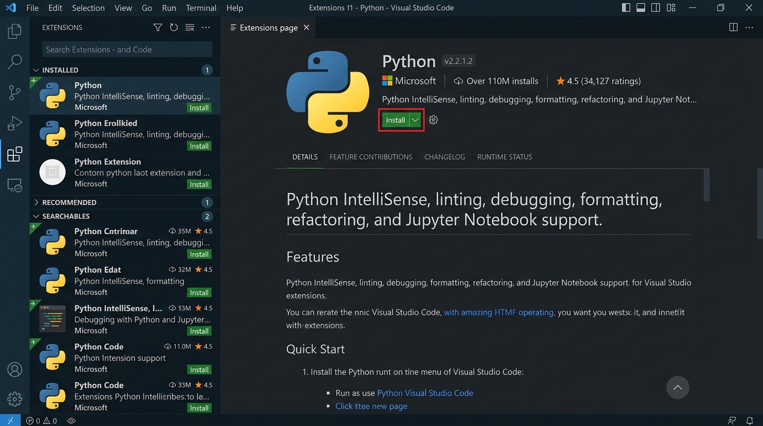
Task: Install the Python Edat extension
Action: point(199,293)
